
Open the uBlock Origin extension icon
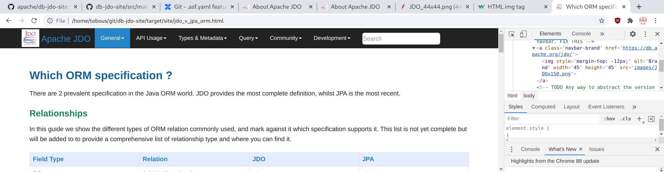pyautogui.click(x=618, y=21)
